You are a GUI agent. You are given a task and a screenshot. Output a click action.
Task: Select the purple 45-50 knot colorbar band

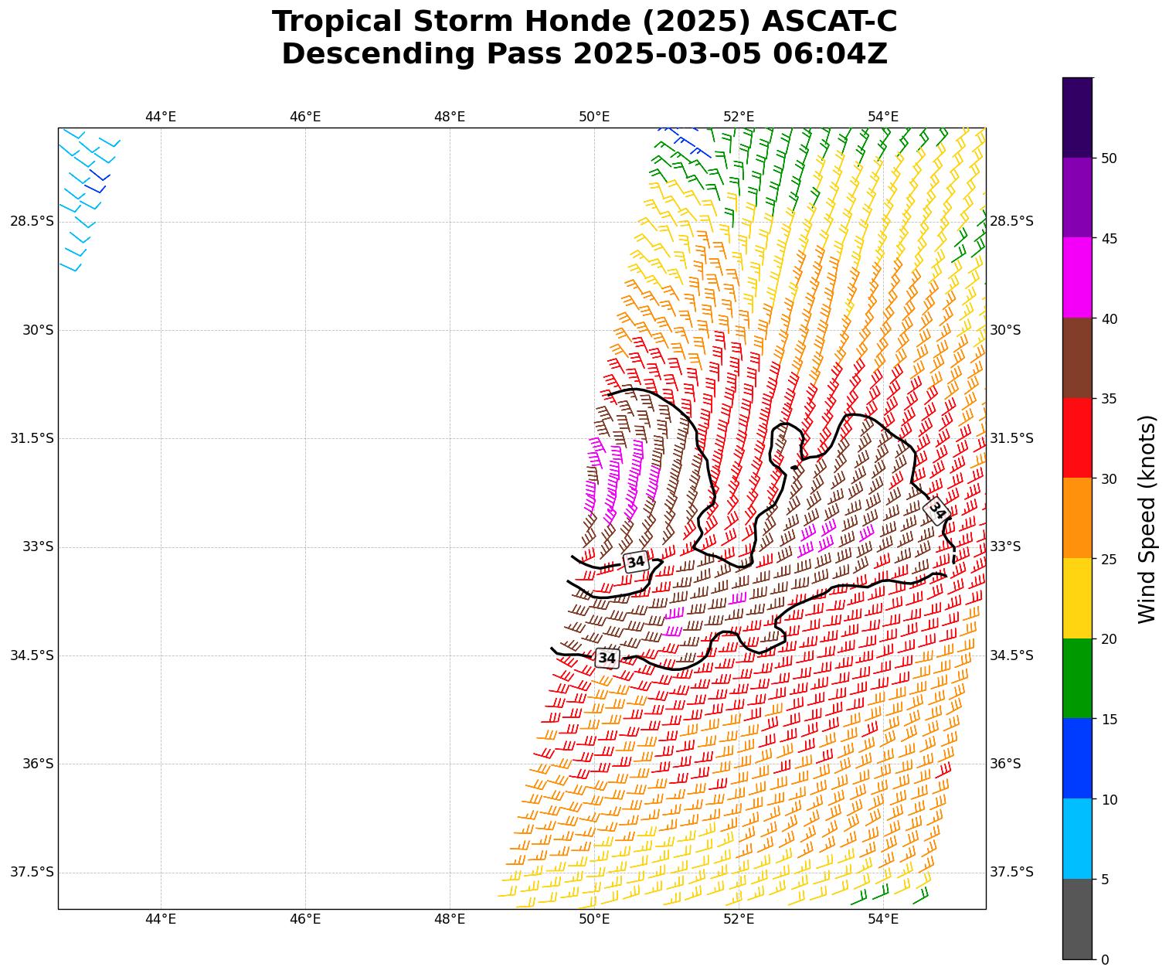pyautogui.click(x=1077, y=197)
